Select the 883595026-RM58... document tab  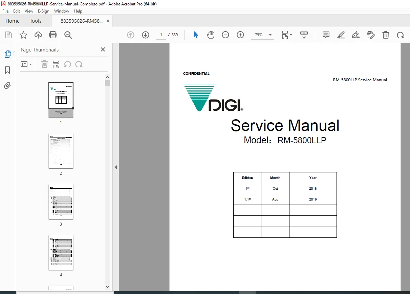[x=81, y=21]
